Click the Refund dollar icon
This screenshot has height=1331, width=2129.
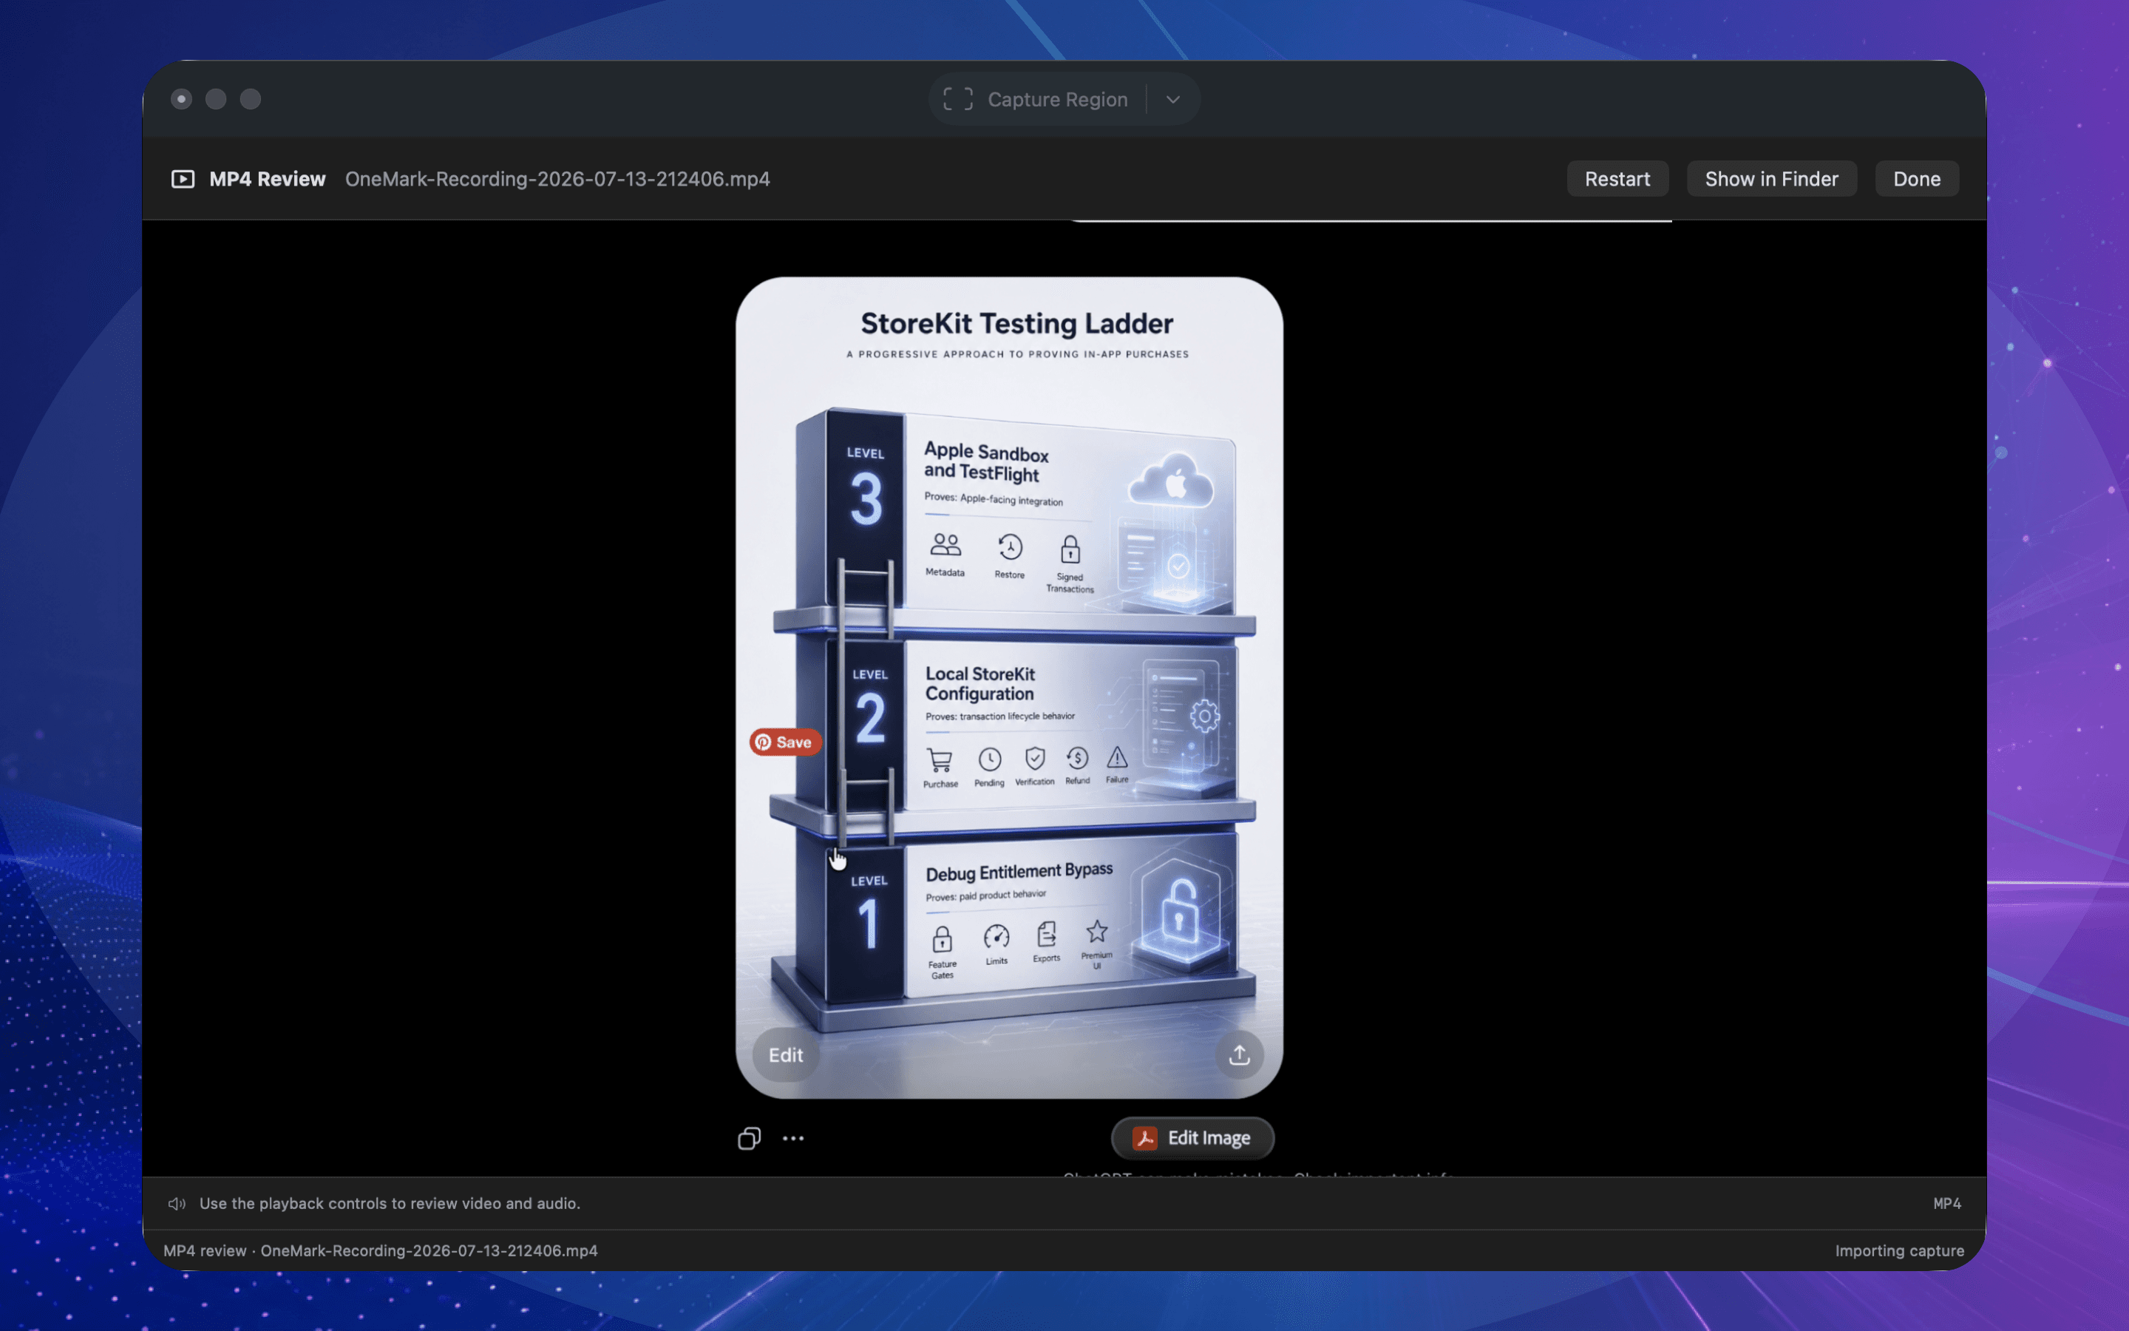1077,758
